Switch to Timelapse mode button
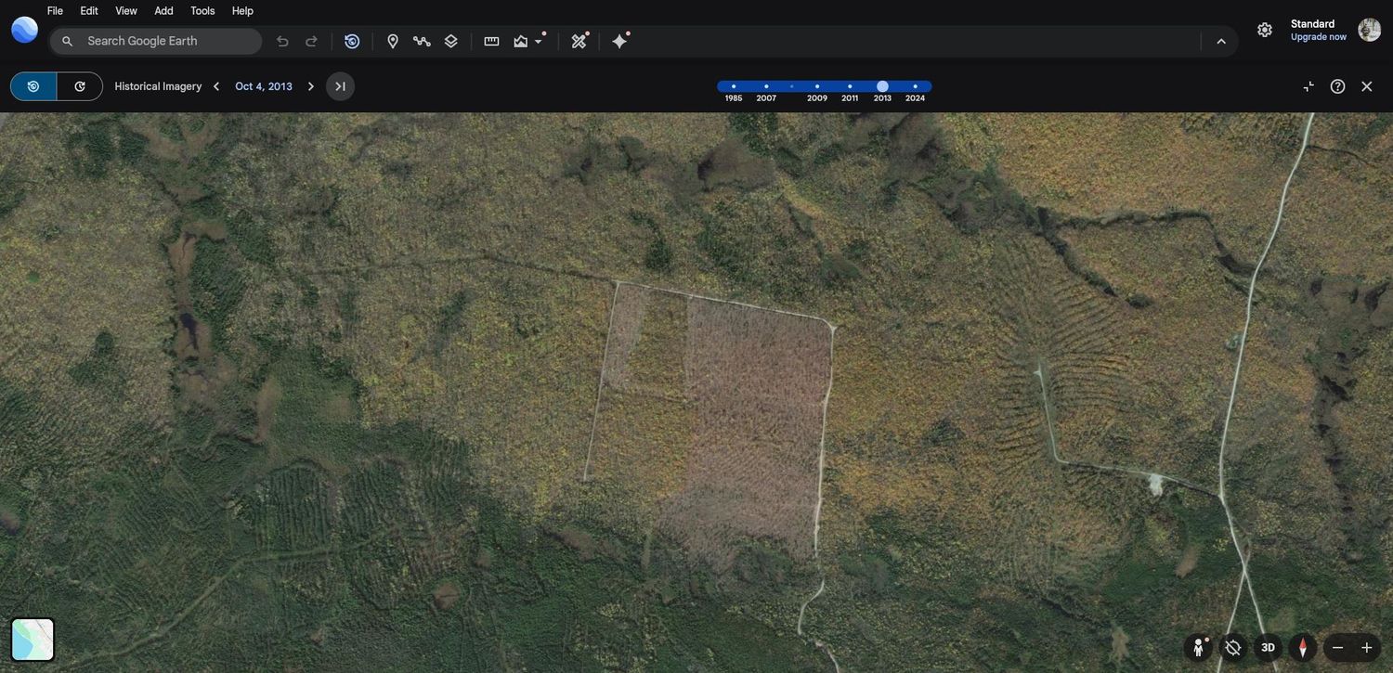This screenshot has width=1393, height=673. [80, 86]
